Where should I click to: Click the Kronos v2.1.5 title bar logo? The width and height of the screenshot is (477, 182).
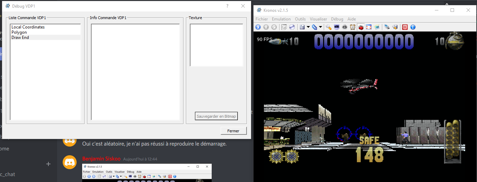point(259,10)
